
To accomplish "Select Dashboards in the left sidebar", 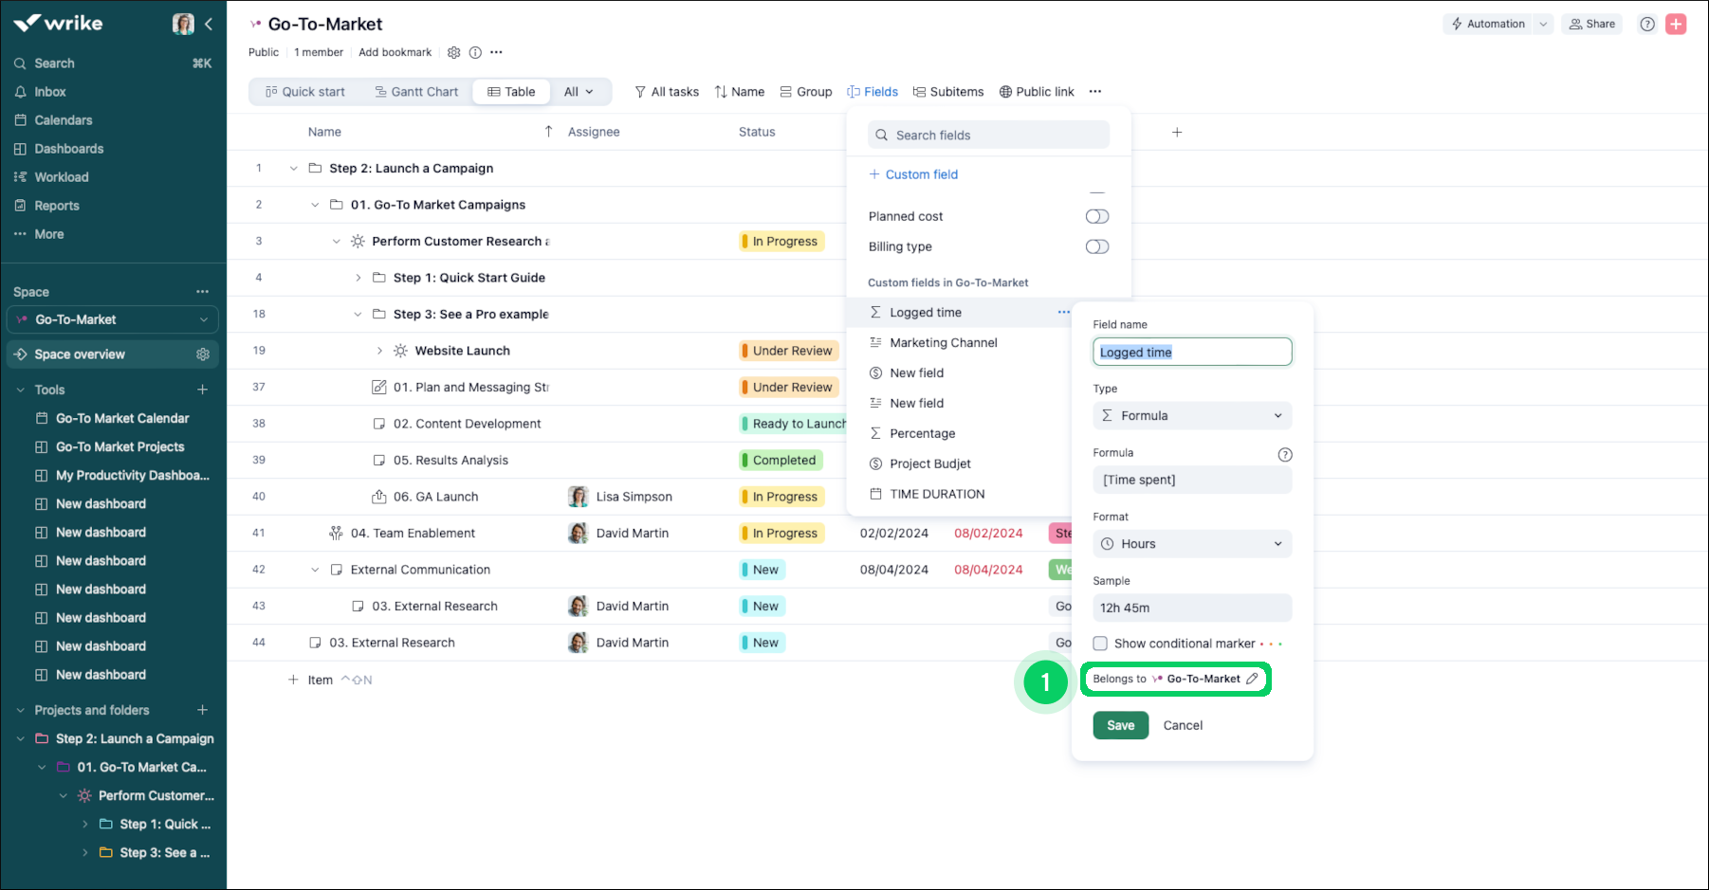I will [x=69, y=149].
